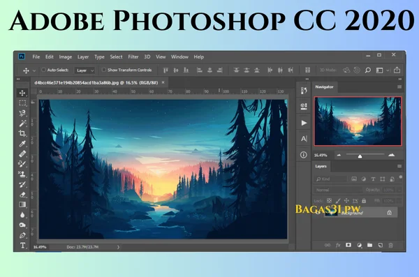419x277 pixels.
Task: Click the Link layers icon
Action: (328, 245)
